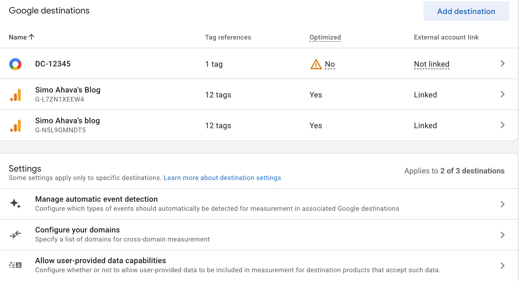The height and width of the screenshot is (281, 519).
Task: Click the Google destinations heading
Action: tap(49, 11)
